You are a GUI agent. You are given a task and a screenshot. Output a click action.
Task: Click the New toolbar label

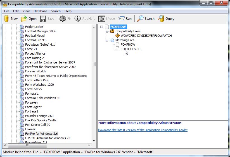point(14,19)
